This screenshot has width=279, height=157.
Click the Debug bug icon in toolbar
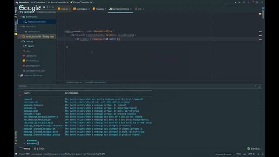pyautogui.click(x=244, y=3)
